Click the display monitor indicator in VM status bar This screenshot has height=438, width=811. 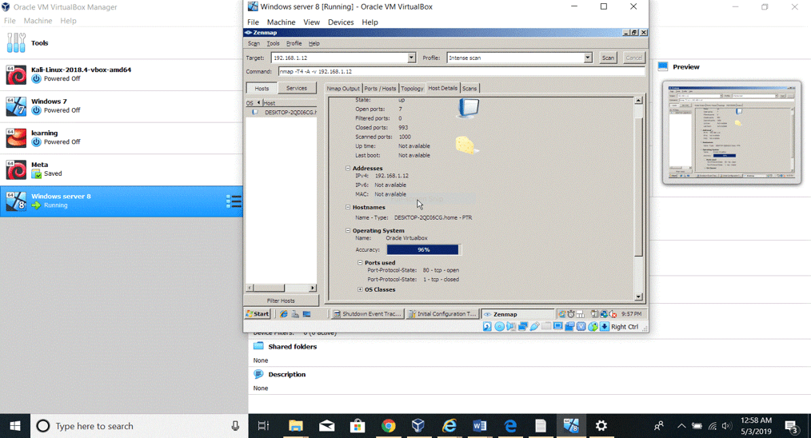coord(557,327)
